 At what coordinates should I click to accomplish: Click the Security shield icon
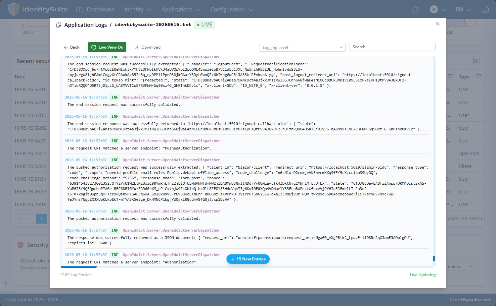[x=21, y=245]
